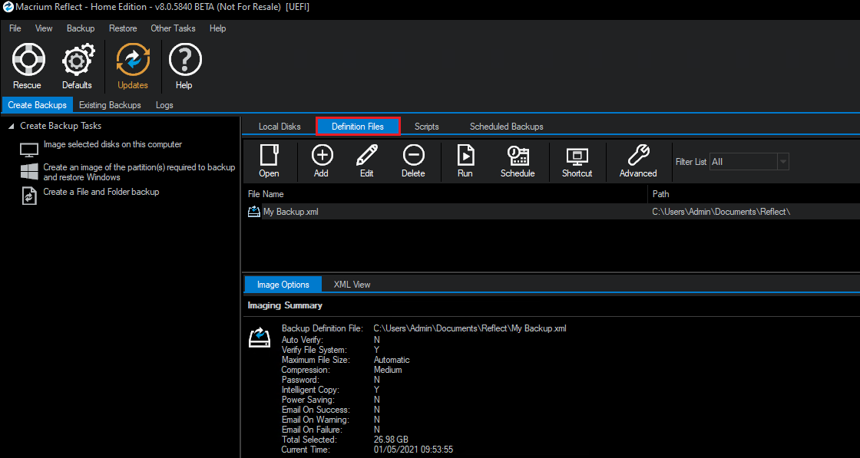Click the Current Time value

click(413, 450)
